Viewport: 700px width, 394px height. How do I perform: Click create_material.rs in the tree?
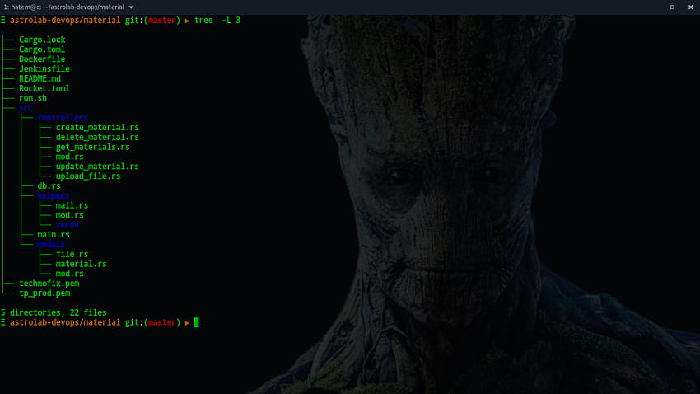[x=97, y=127]
